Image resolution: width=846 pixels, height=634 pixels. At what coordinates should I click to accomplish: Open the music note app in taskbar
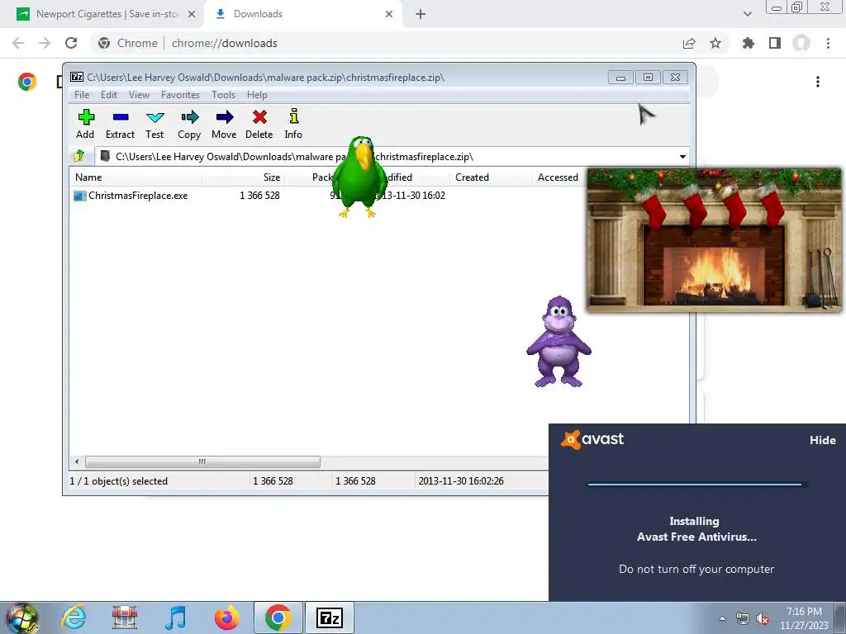click(x=175, y=617)
